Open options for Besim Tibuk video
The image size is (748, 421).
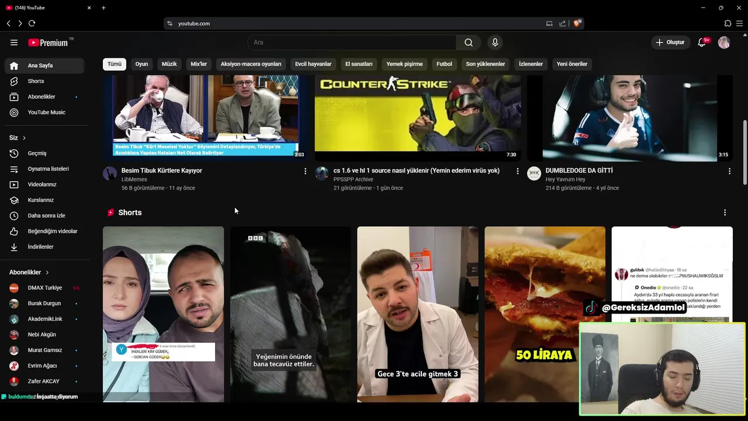click(x=305, y=171)
